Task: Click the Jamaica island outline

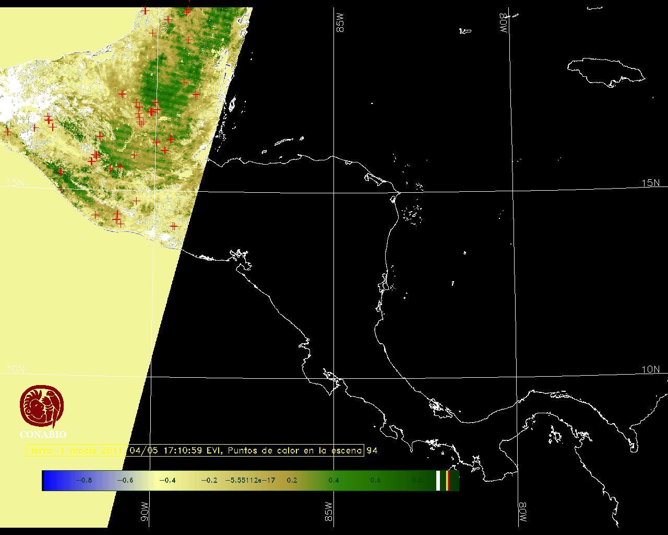Action: [x=605, y=72]
